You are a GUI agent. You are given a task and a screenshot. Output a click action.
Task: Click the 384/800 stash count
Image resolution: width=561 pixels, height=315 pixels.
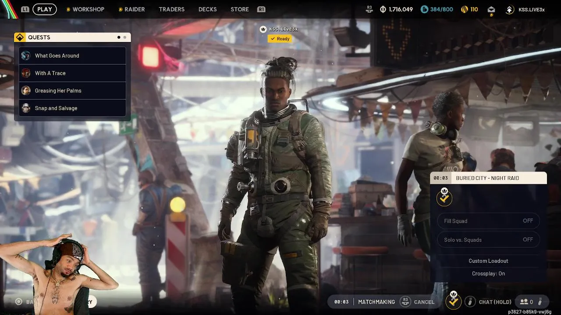point(441,9)
